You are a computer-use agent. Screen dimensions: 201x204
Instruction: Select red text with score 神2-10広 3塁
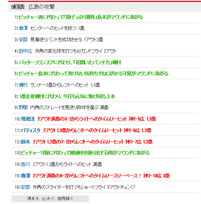(x=101, y=176)
